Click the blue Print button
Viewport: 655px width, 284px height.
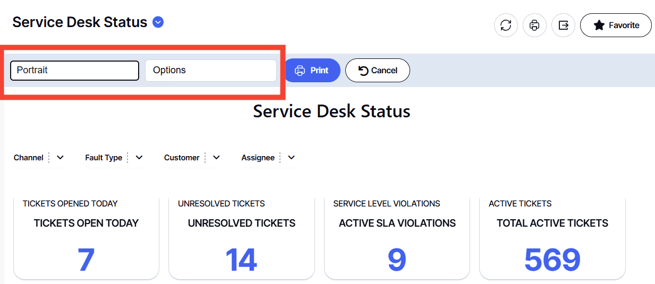(312, 70)
